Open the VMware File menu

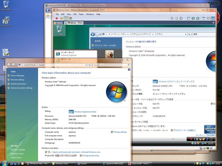pos(57,14)
